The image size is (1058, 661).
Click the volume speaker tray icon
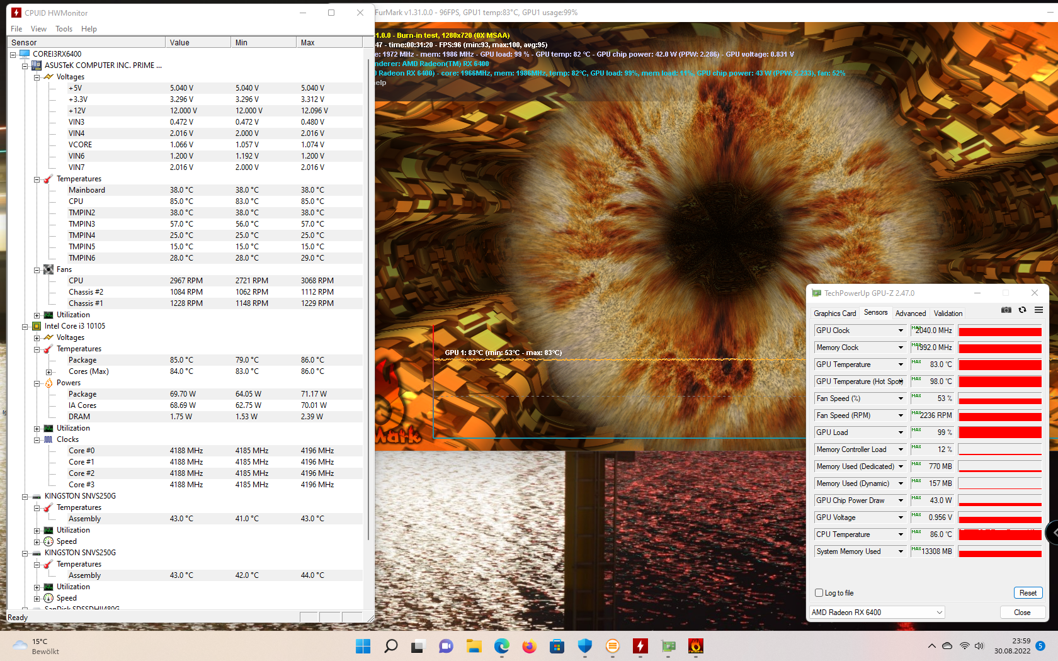click(x=979, y=646)
